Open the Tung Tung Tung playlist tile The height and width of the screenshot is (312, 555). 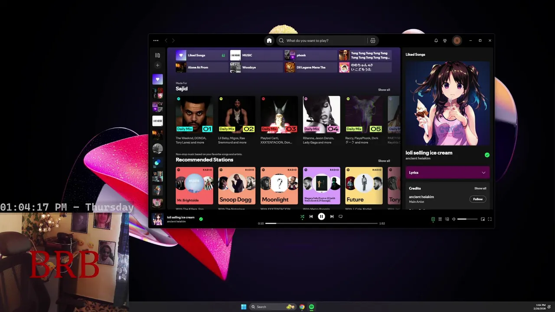tap(365, 55)
